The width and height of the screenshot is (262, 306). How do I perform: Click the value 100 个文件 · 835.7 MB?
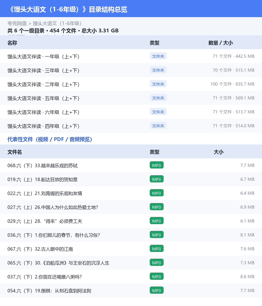(x=232, y=84)
